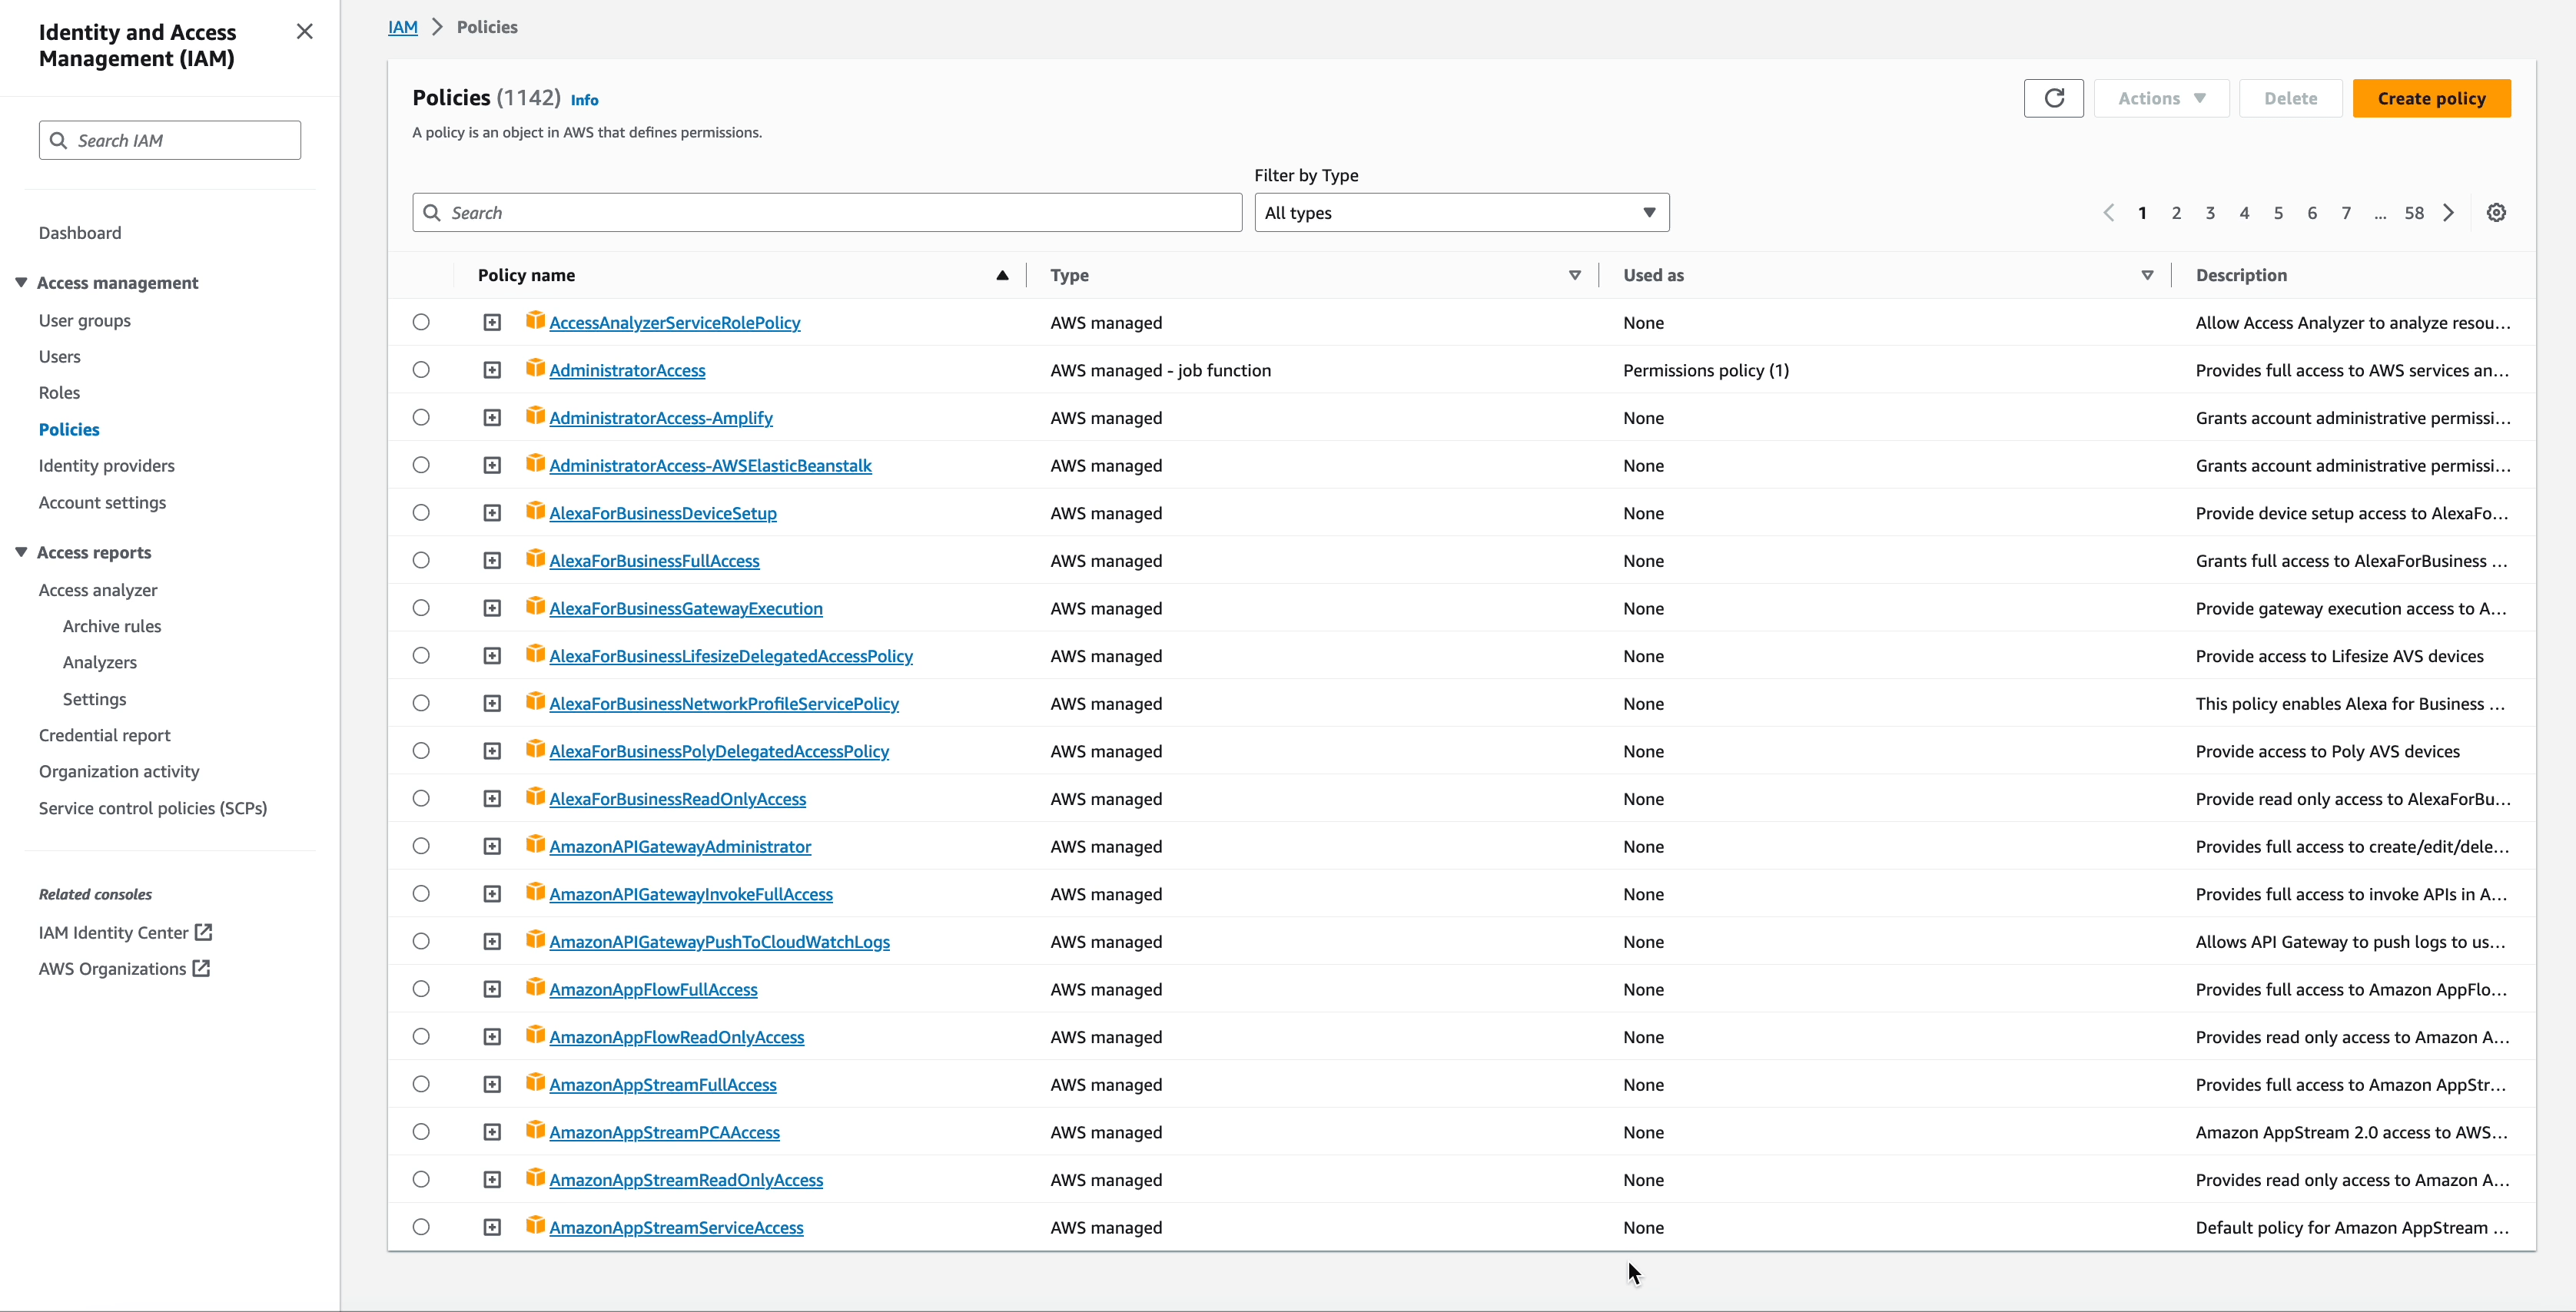The width and height of the screenshot is (2576, 1312).
Task: Select Identity providers in the sidebar
Action: point(106,465)
